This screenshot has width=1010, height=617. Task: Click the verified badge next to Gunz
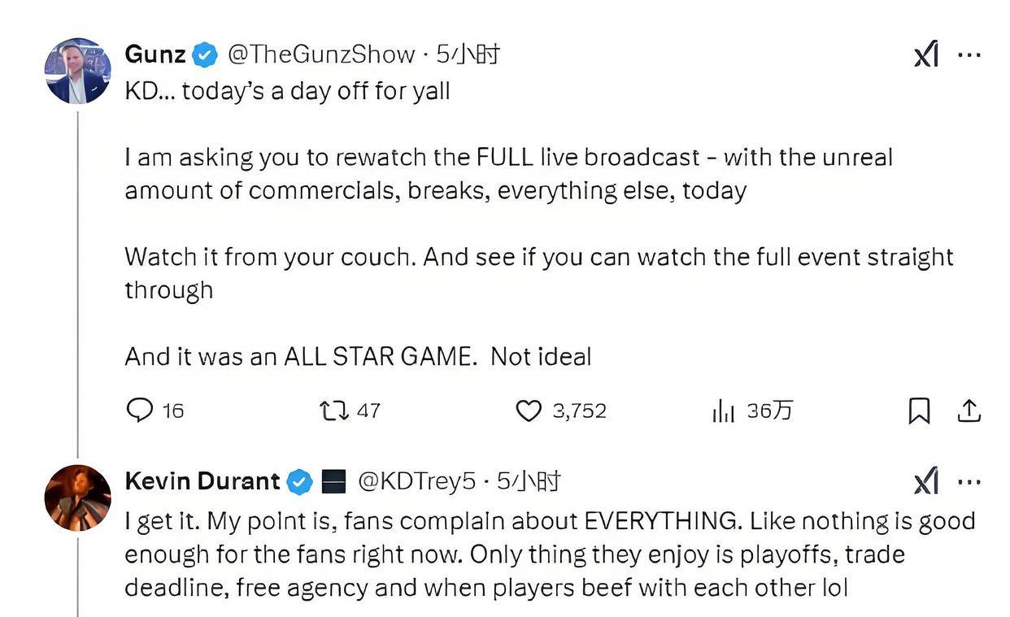(x=206, y=55)
